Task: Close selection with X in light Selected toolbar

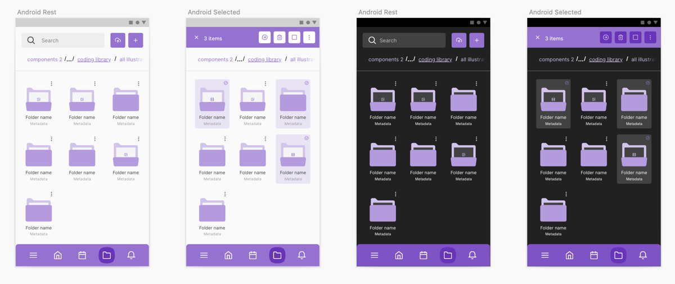Action: 196,38
